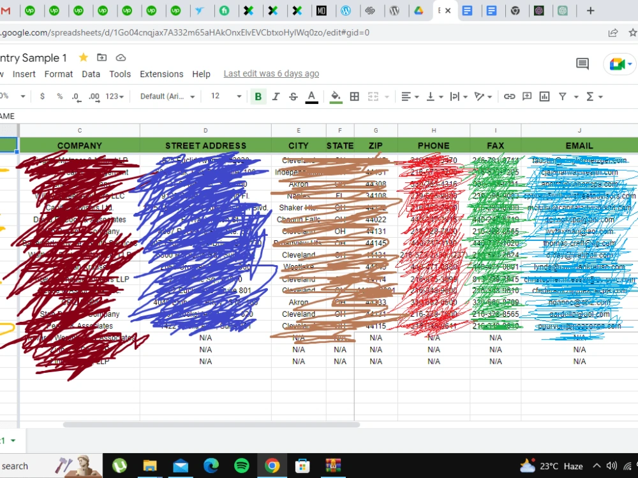Close the active browser tab

point(448,11)
